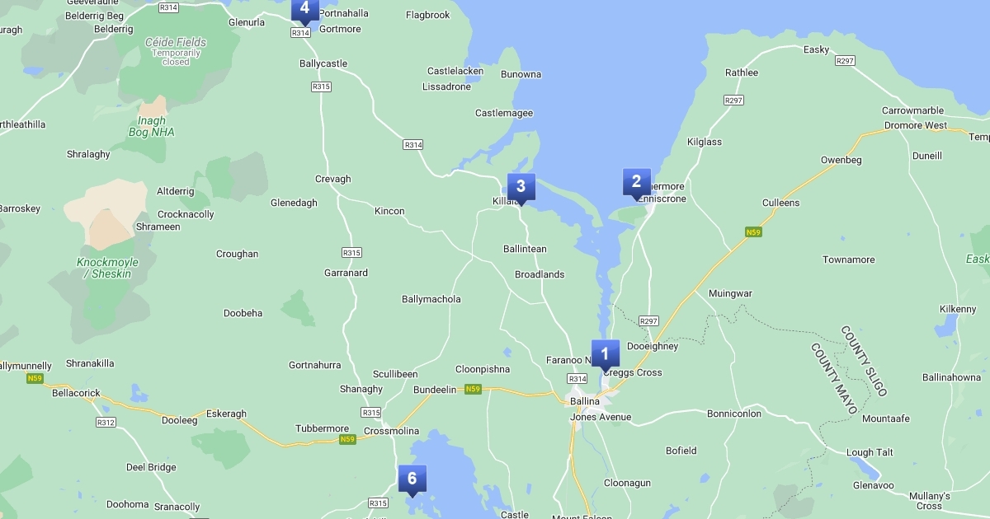990x519 pixels.
Task: Click the Ballycastle village label
Action: click(x=323, y=64)
